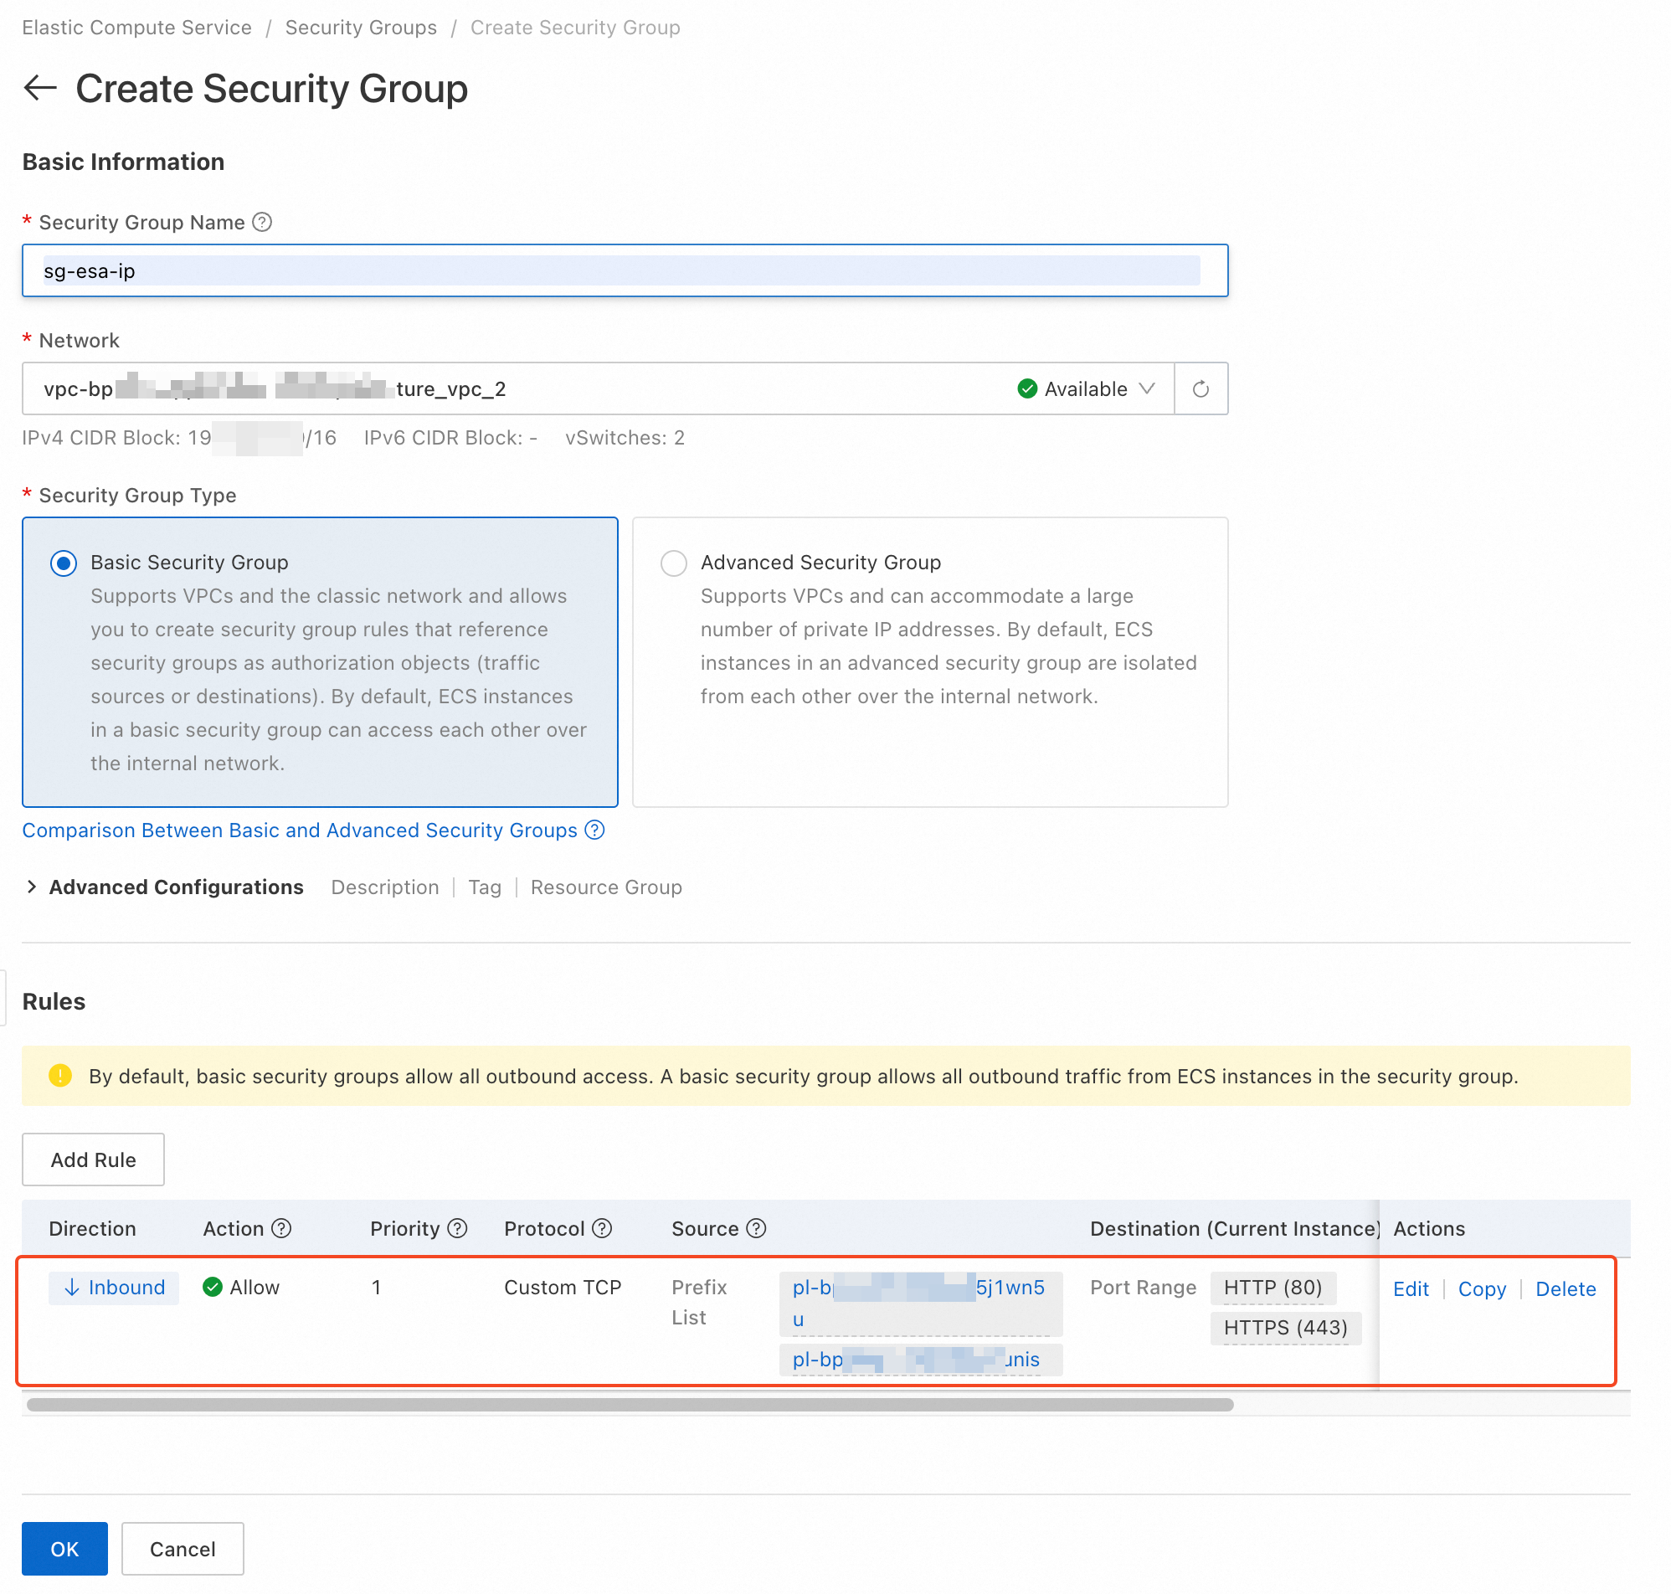This screenshot has width=1671, height=1594.
Task: Click the Direction column header
Action: (92, 1229)
